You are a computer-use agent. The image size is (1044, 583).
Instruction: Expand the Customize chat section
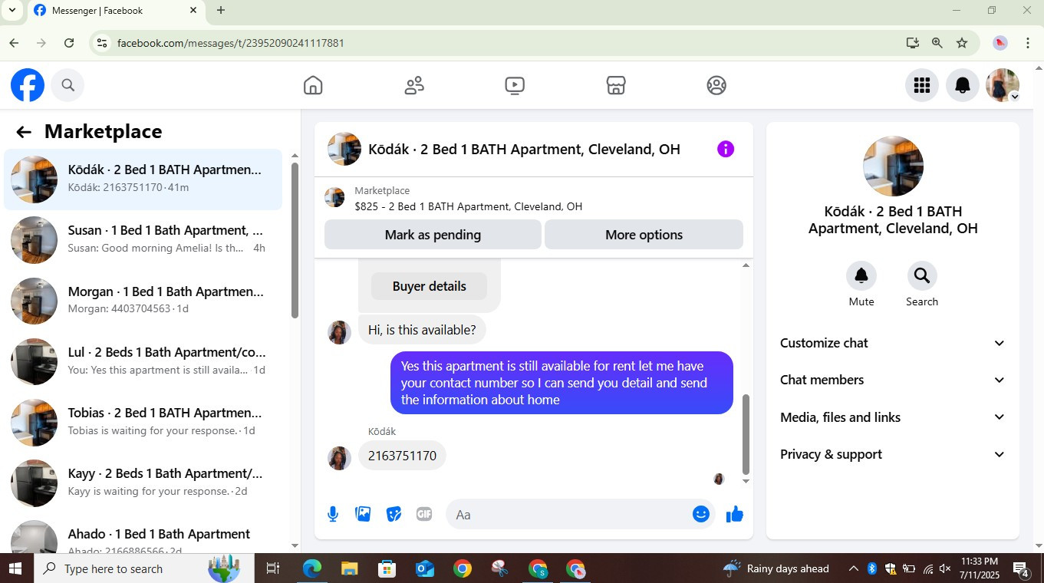pos(893,343)
